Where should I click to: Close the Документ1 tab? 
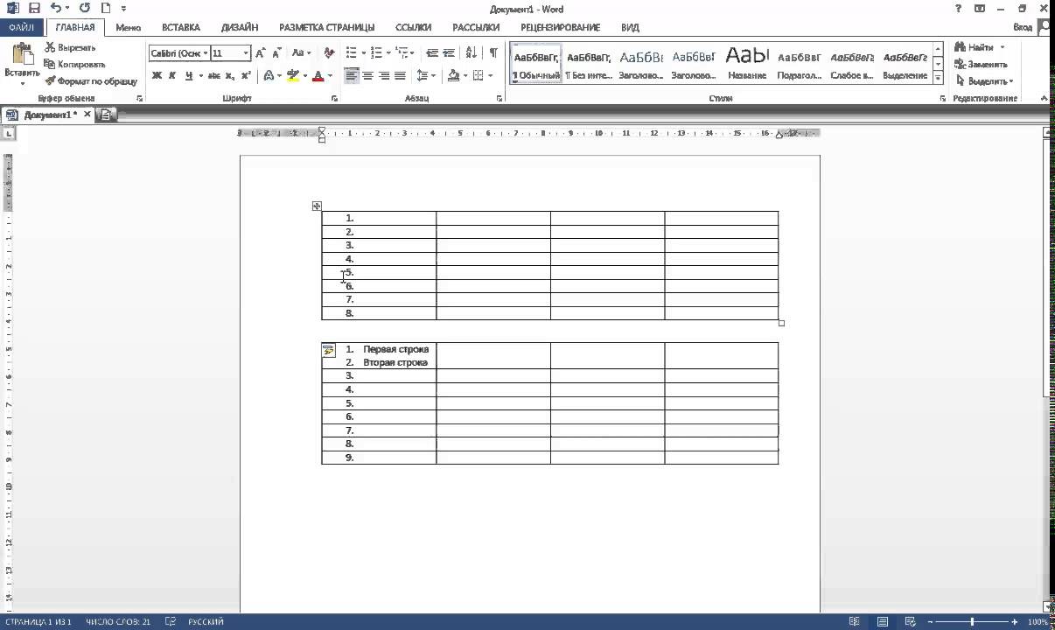[x=87, y=115]
